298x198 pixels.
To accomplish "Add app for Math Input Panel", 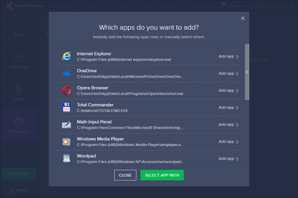I will pyautogui.click(x=228, y=125).
